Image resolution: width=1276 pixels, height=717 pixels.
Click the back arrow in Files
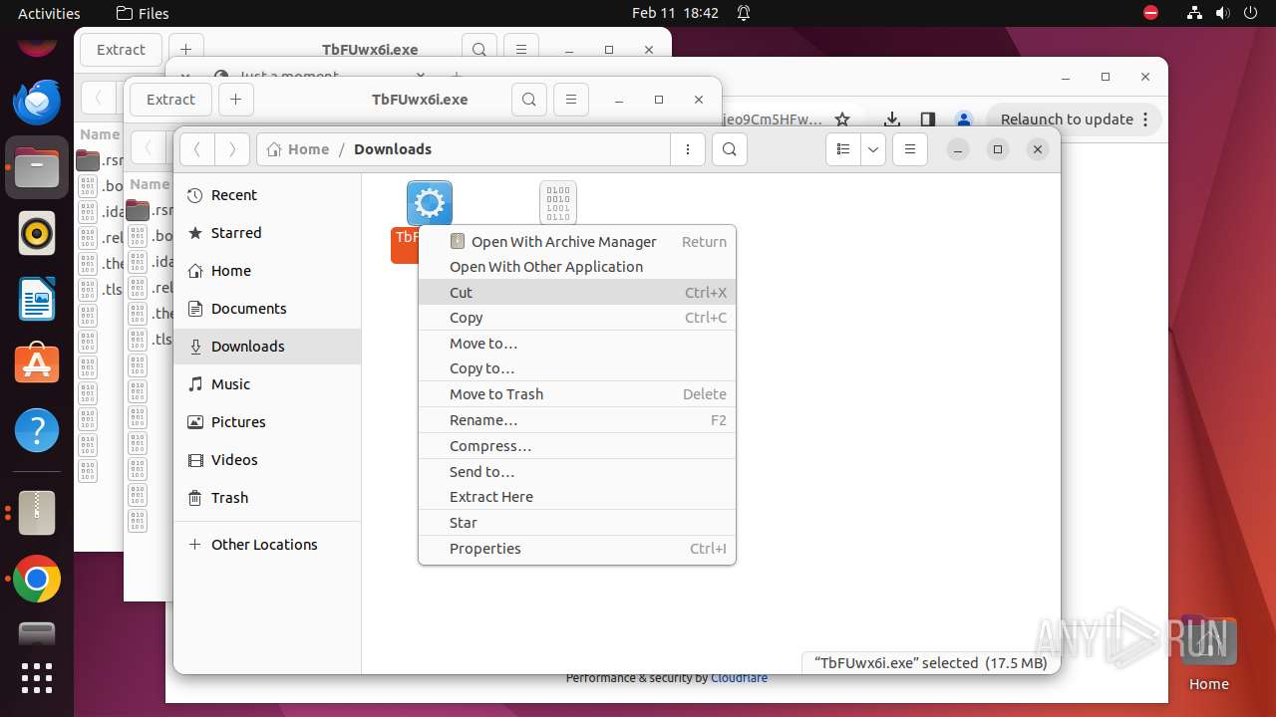[x=197, y=149]
